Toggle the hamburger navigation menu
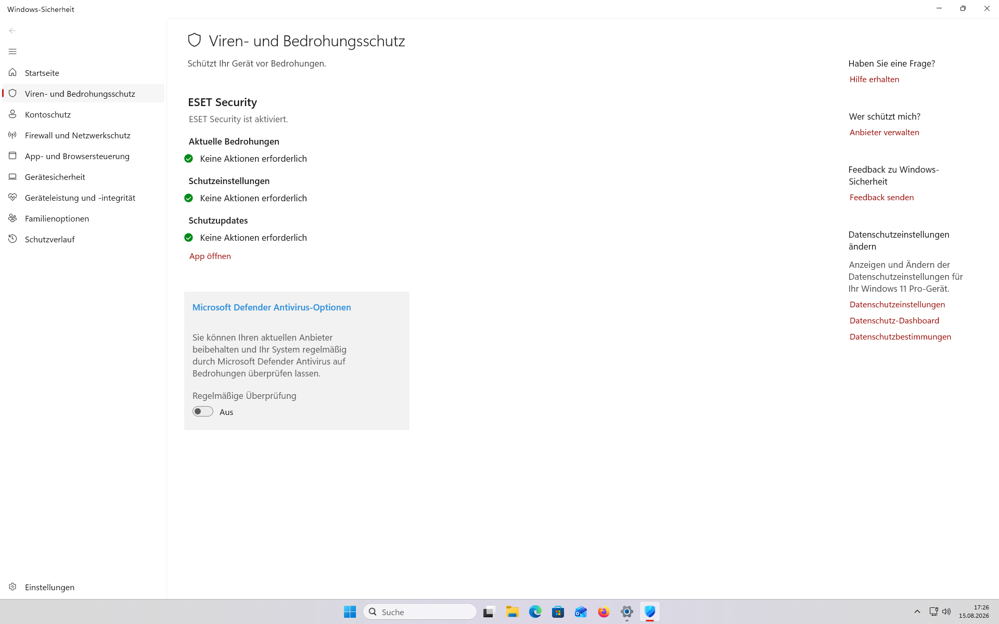This screenshot has height=624, width=999. pyautogui.click(x=12, y=51)
